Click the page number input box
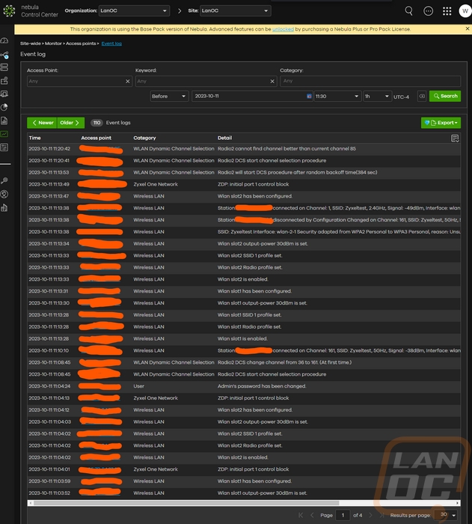Screen dimensions: 472x524 tap(343, 515)
